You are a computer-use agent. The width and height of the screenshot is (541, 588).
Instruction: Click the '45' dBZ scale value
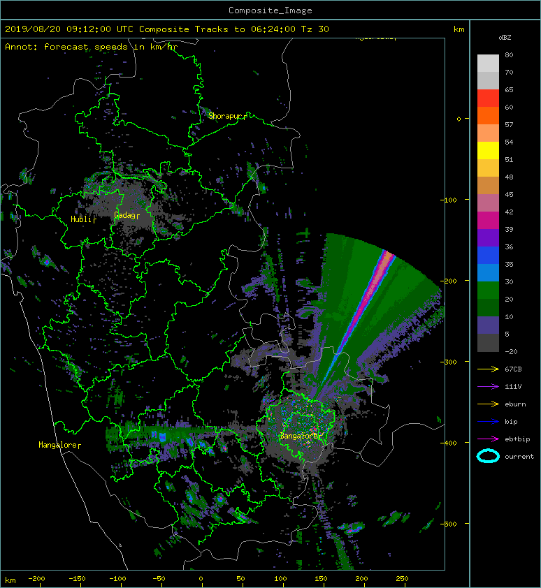pyautogui.click(x=509, y=194)
